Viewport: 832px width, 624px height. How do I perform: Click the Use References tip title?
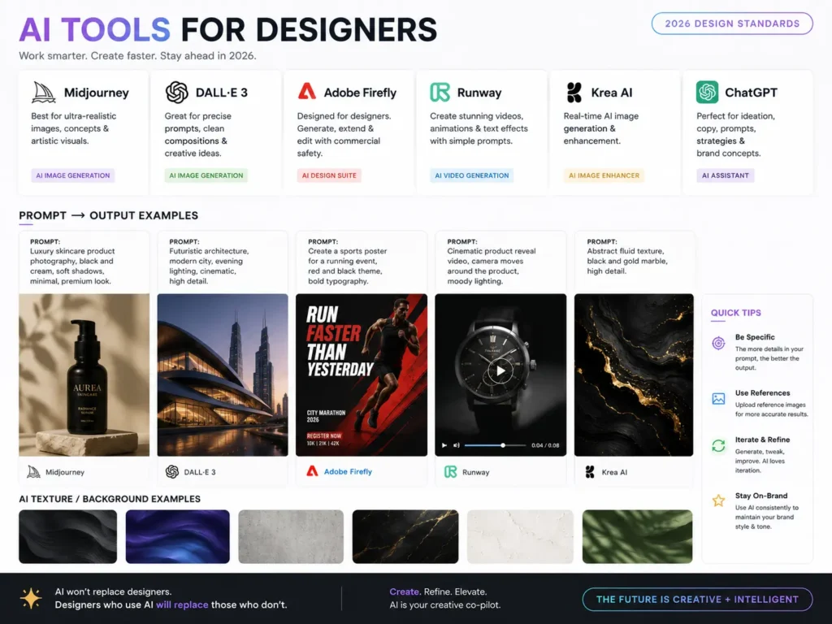(x=762, y=392)
